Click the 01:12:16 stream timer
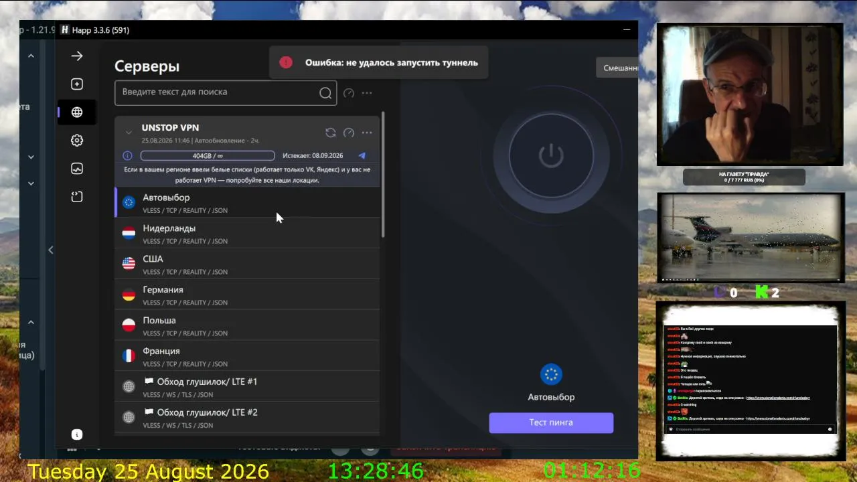 pos(592,471)
